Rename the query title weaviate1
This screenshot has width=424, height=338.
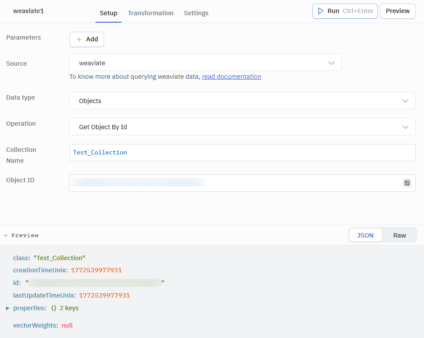pos(28,11)
